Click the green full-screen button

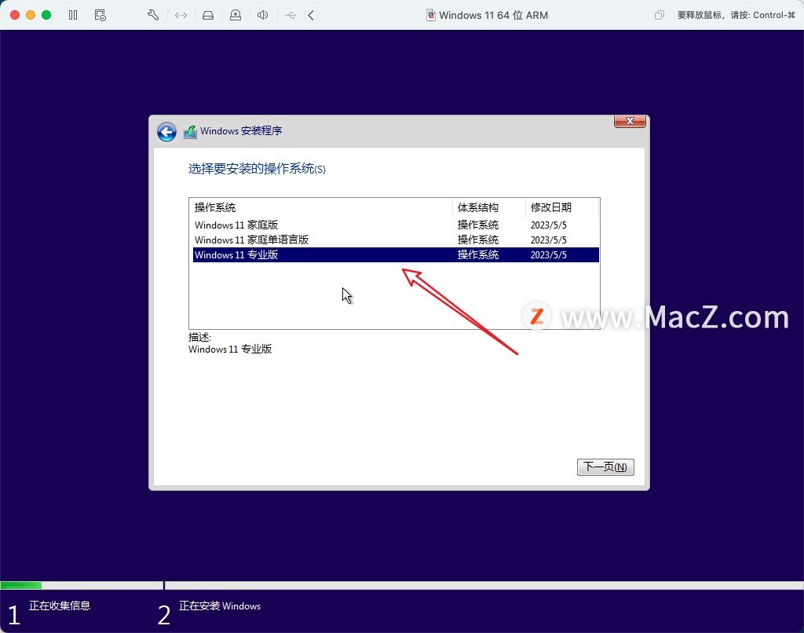click(46, 15)
